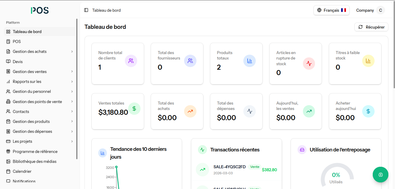Click the green floating globe button
Screen dimensions: 395x189
[x=380, y=175]
